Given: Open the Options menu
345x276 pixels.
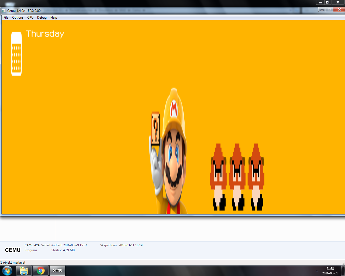Looking at the screenshot, I should point(18,18).
